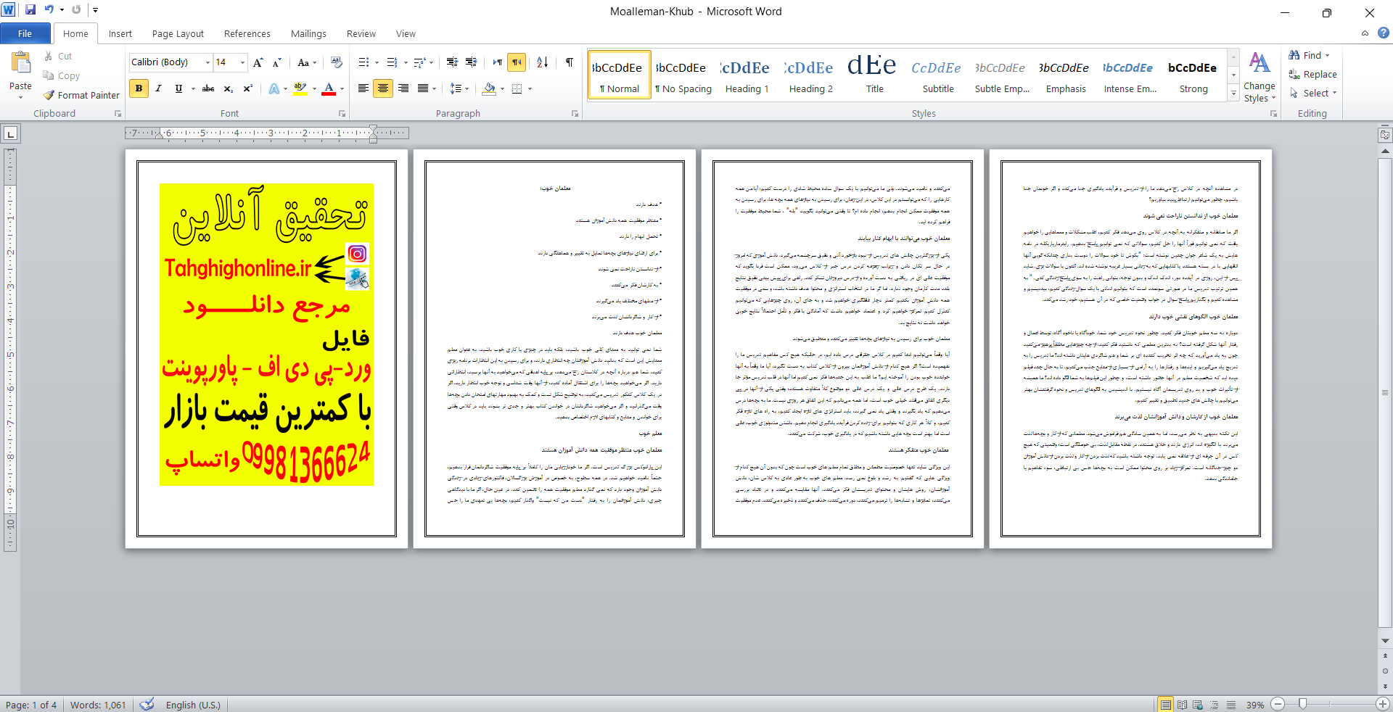Open Font dialog launcher
Image resolution: width=1393 pixels, height=712 pixels.
click(x=342, y=114)
